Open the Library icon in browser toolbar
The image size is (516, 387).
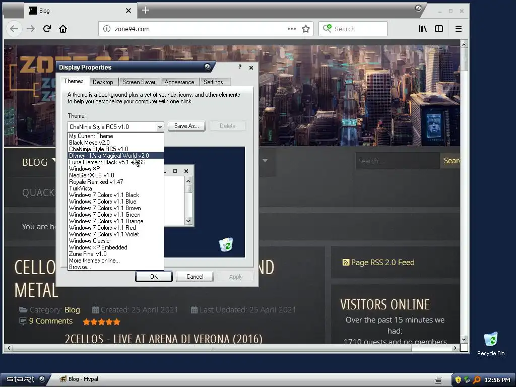click(423, 29)
